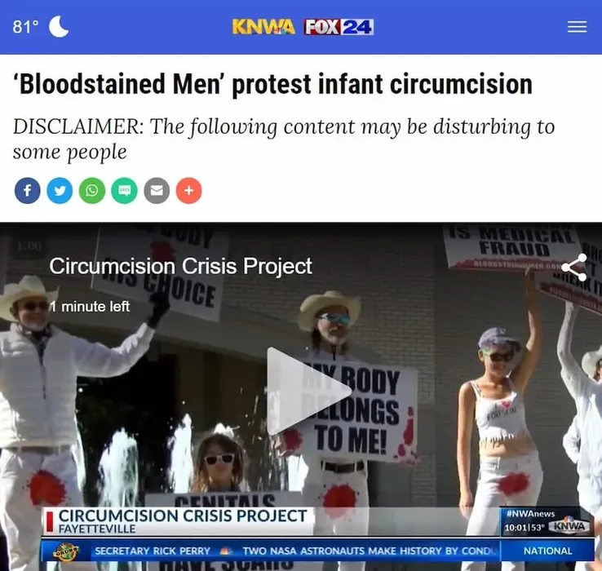Click the disclaimer subtitle text
Image resolution: width=602 pixels, height=571 pixels.
tap(284, 139)
